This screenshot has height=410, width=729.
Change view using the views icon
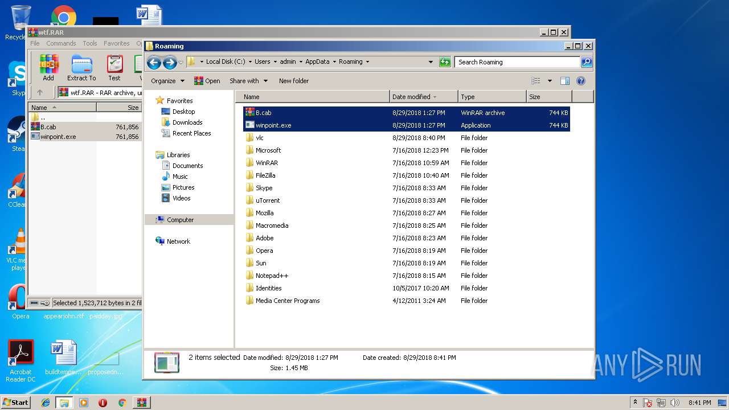[x=536, y=81]
